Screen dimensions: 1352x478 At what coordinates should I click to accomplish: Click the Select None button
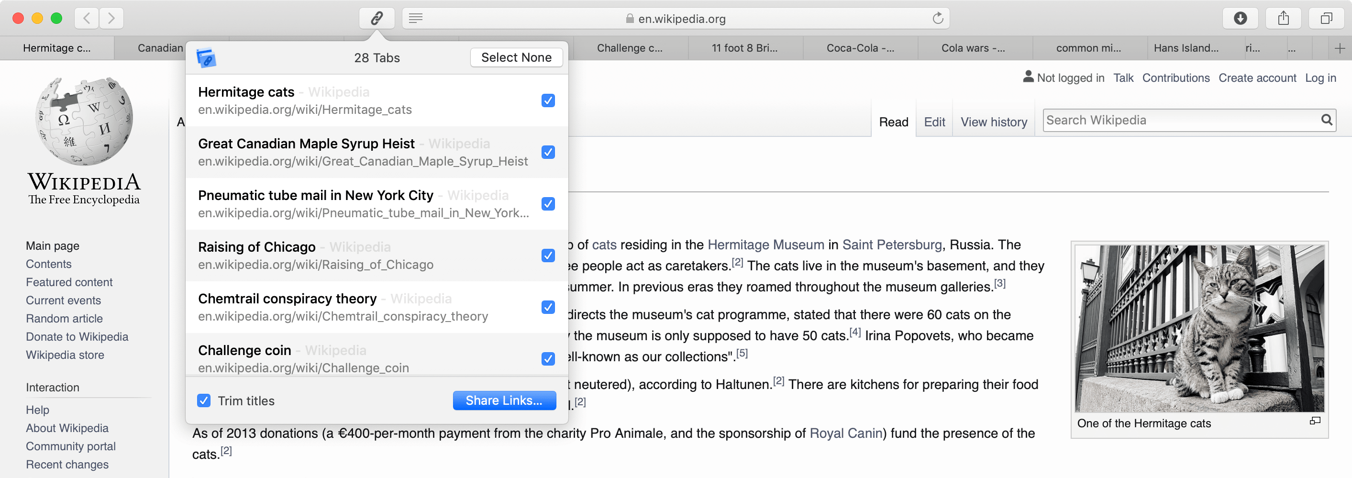(516, 58)
